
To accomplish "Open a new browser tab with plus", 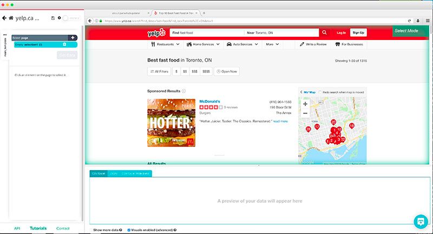I will point(204,13).
